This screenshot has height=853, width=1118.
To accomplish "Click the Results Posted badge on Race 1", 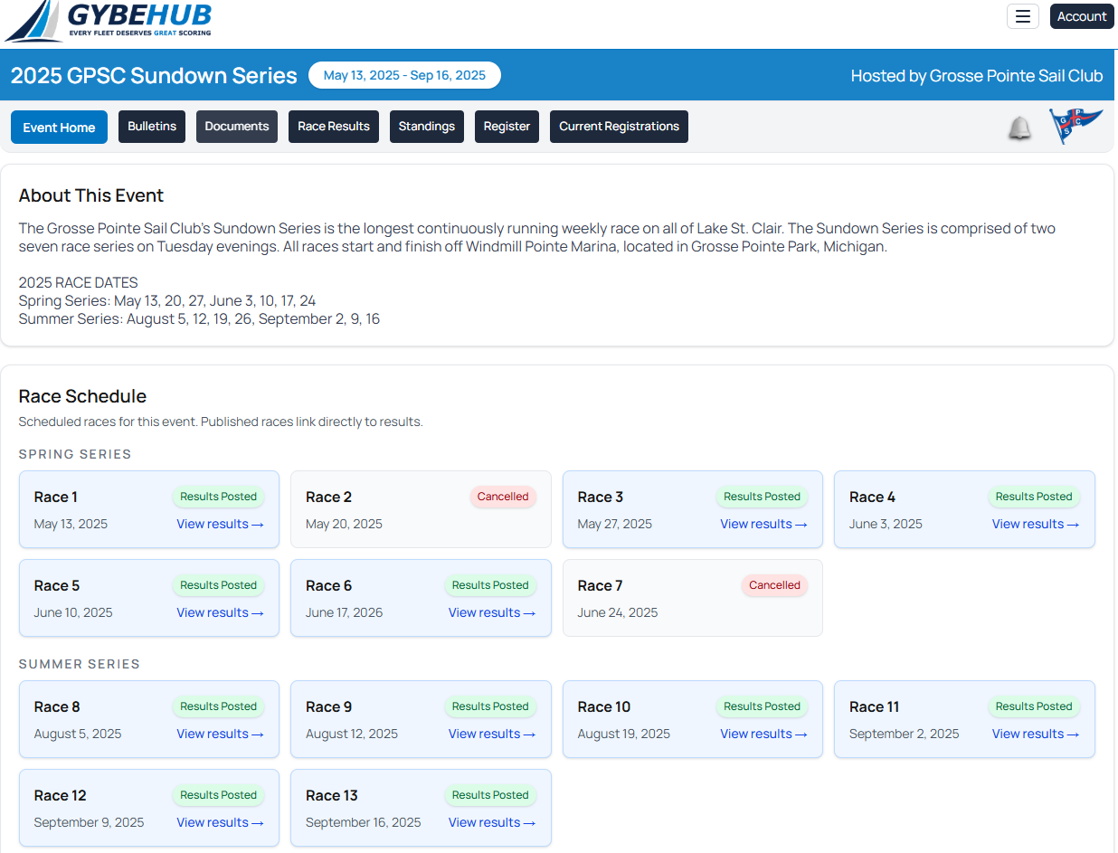I will coord(219,497).
